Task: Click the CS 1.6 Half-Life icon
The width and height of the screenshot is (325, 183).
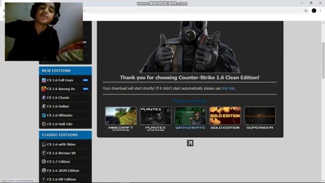Action: (44, 124)
